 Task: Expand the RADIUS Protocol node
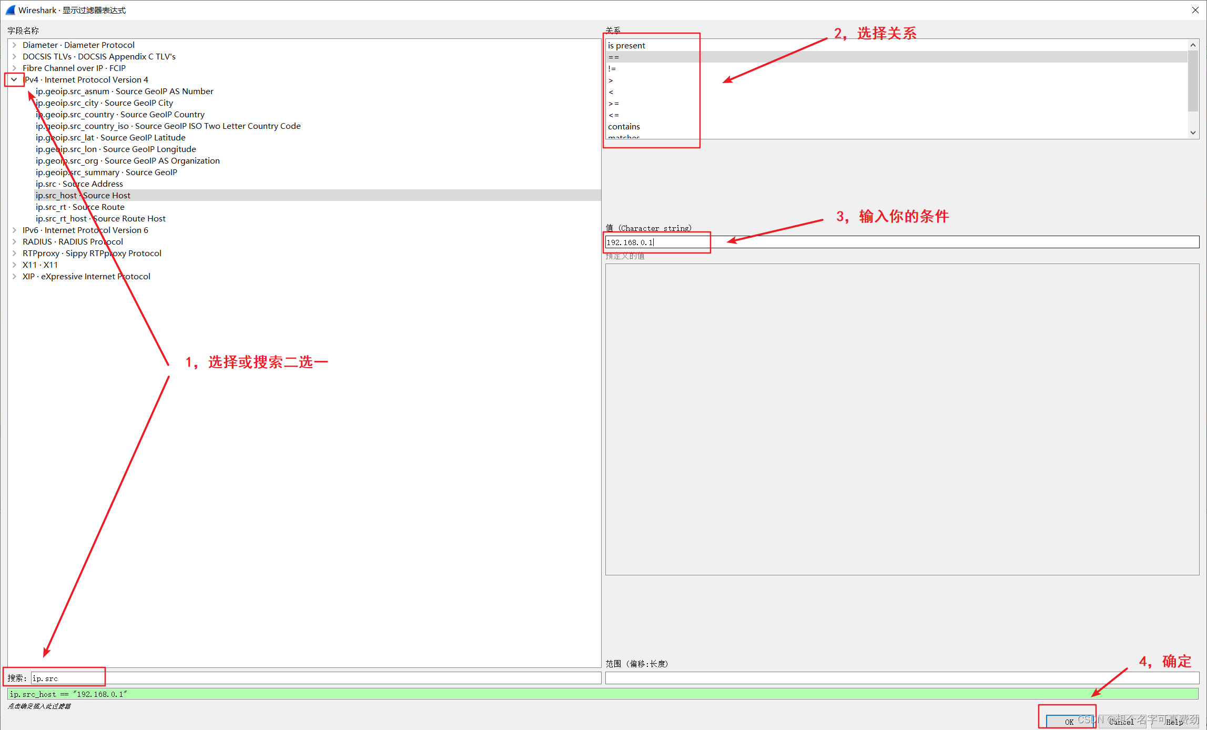tap(14, 242)
